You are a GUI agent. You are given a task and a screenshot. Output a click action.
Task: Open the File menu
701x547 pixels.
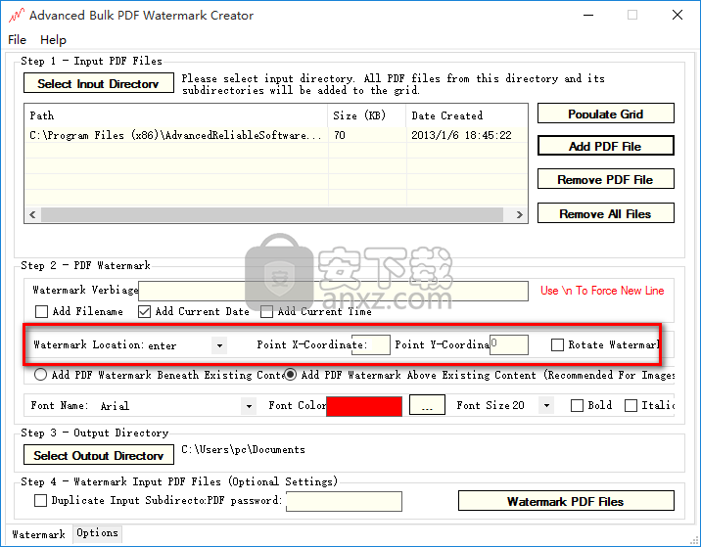coord(17,40)
